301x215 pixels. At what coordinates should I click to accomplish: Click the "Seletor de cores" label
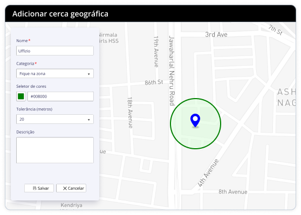coord(31,86)
